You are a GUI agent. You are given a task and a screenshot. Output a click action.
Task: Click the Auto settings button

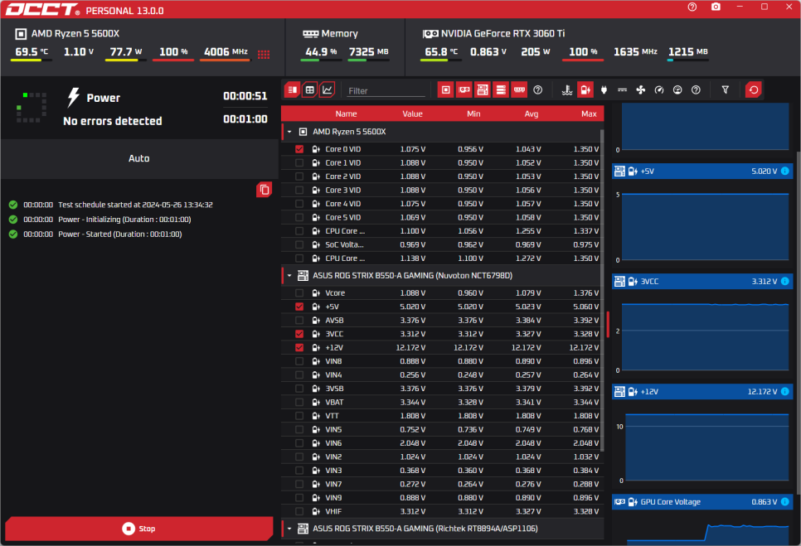(x=138, y=158)
